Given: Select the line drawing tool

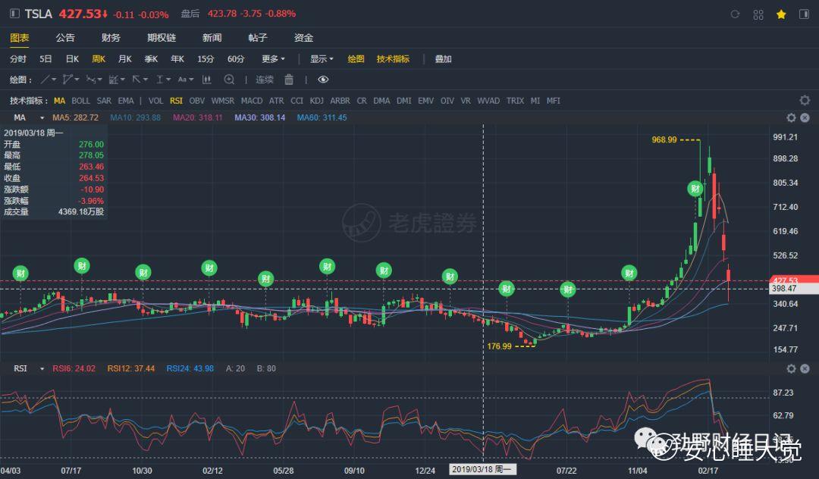Looking at the screenshot, I should (45, 80).
